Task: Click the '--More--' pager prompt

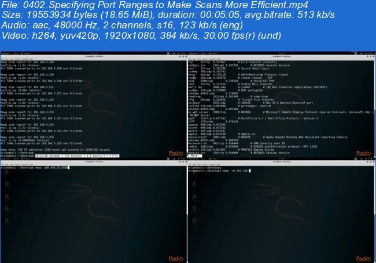Action: click(x=194, y=156)
